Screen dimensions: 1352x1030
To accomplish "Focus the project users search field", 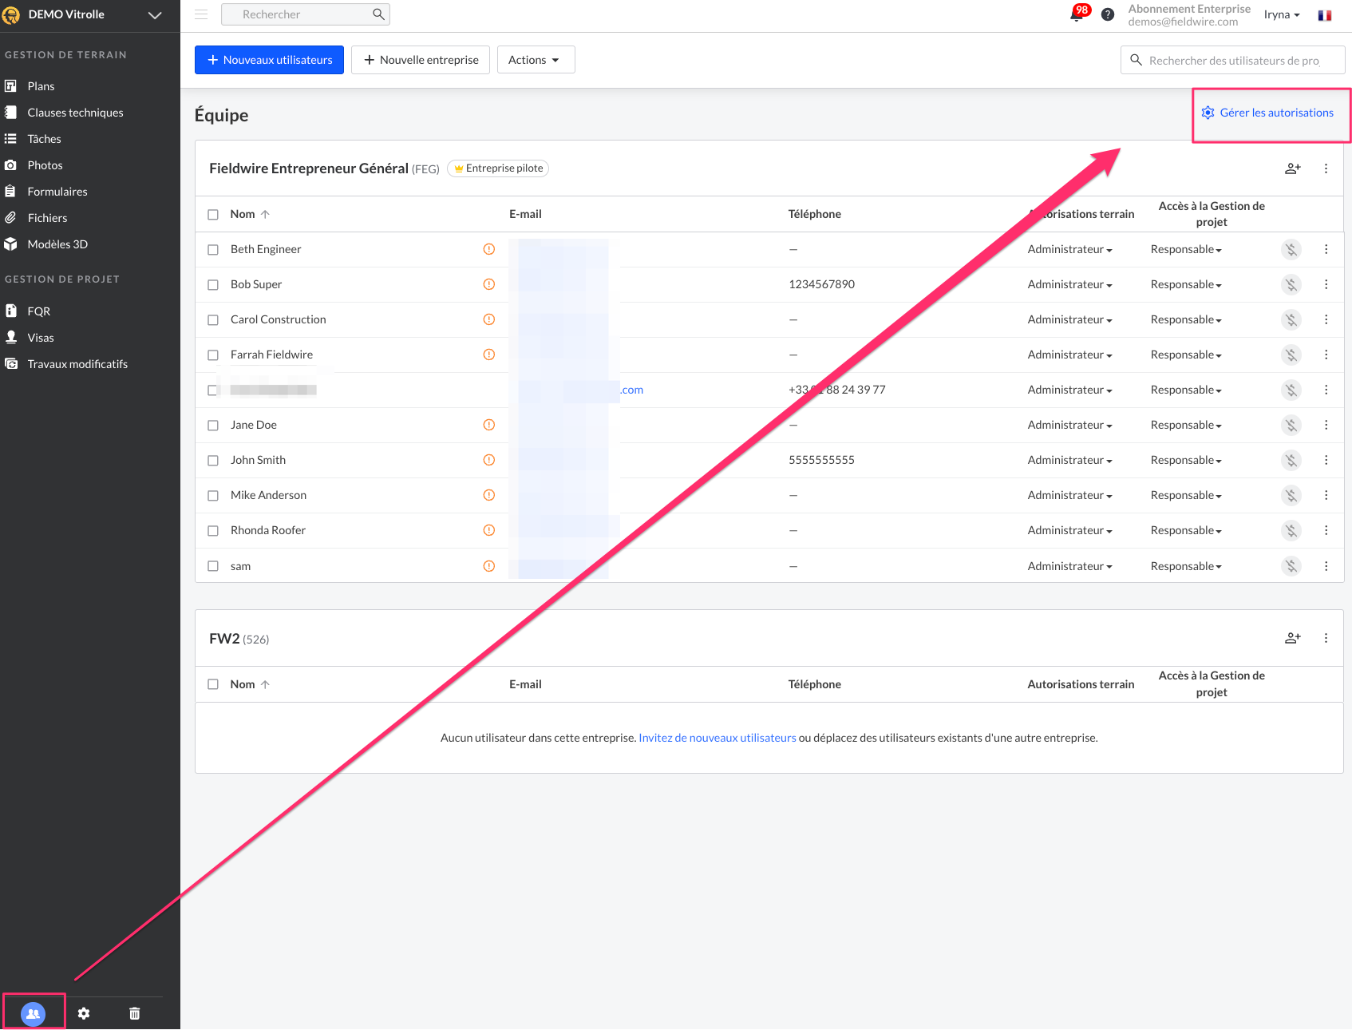I will pyautogui.click(x=1234, y=61).
